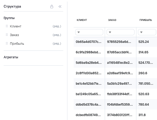Edit the Клиент group via (ред.) link

57,26
